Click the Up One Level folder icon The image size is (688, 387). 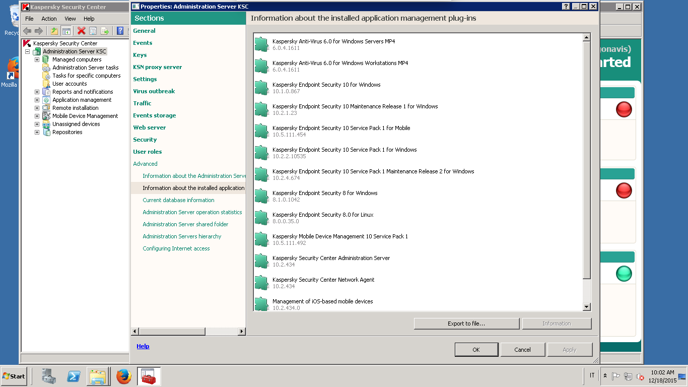click(x=54, y=31)
